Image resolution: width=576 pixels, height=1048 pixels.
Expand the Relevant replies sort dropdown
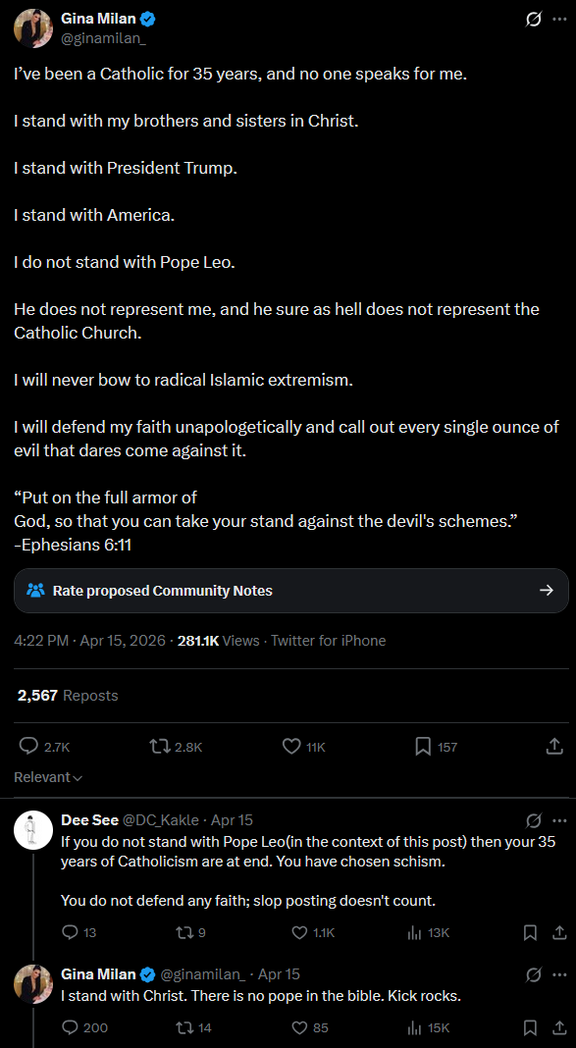click(48, 777)
